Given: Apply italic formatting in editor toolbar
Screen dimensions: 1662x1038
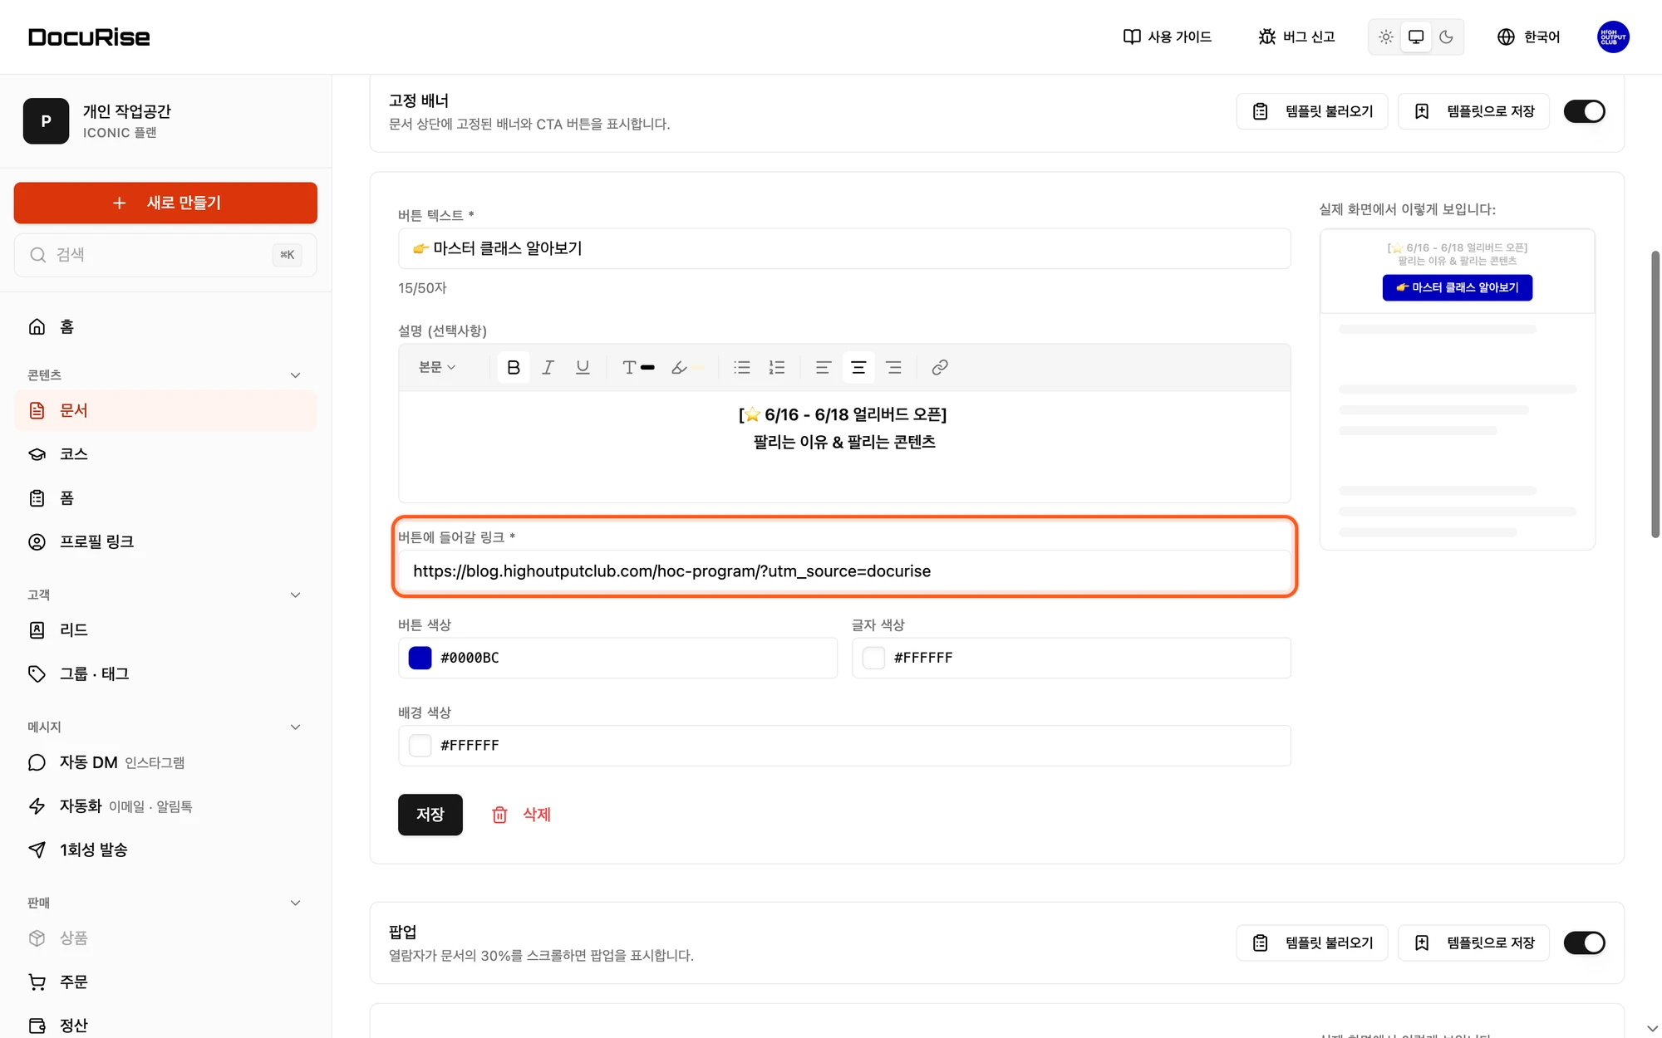Looking at the screenshot, I should 548,367.
